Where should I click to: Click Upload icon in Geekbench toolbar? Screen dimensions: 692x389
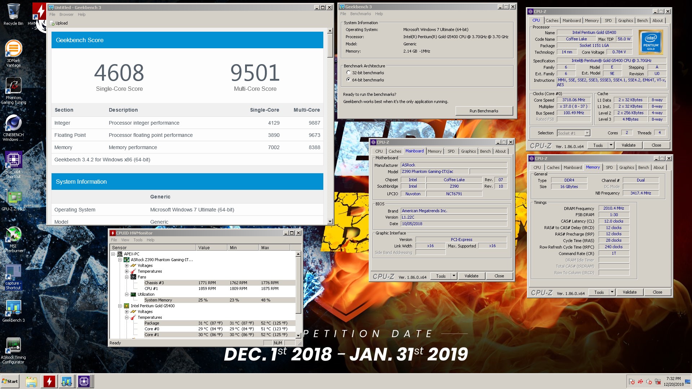(52, 23)
